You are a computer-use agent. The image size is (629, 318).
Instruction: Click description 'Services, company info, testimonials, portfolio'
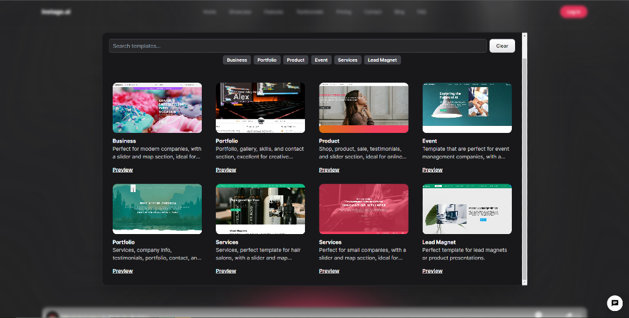click(157, 254)
